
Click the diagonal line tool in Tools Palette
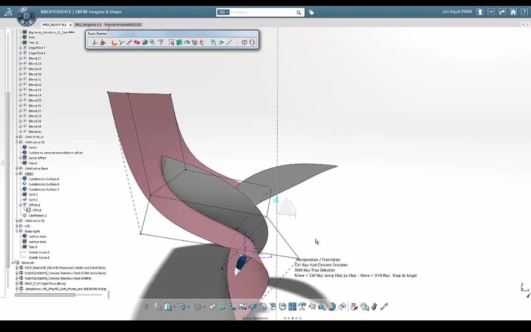pyautogui.click(x=229, y=43)
